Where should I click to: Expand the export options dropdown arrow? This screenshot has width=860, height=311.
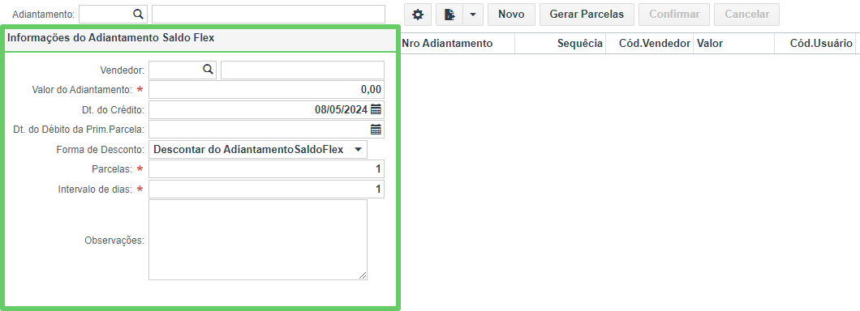[473, 15]
